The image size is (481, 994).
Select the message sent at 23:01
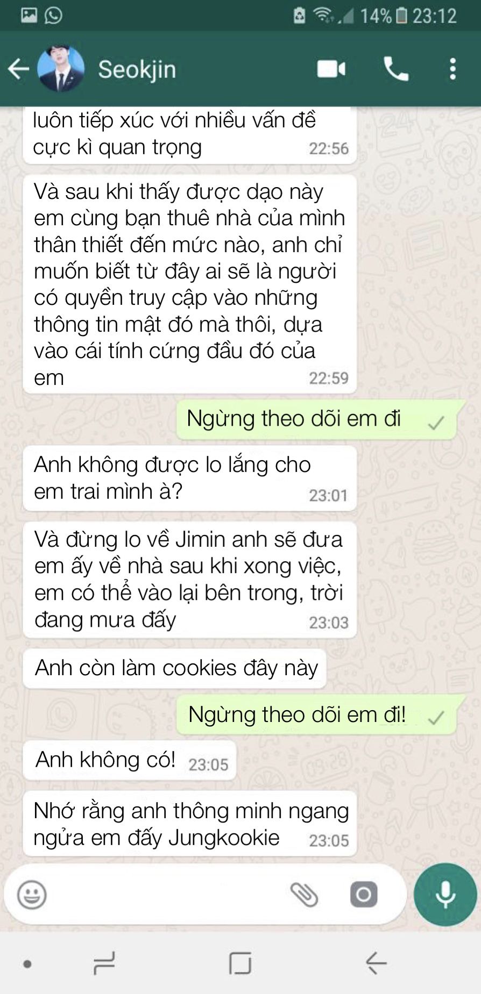190,478
